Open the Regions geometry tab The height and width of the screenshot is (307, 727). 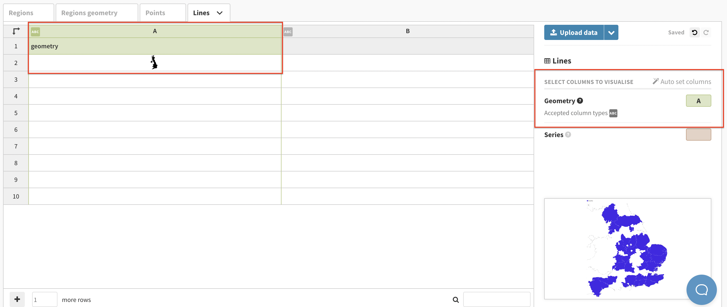coord(96,13)
